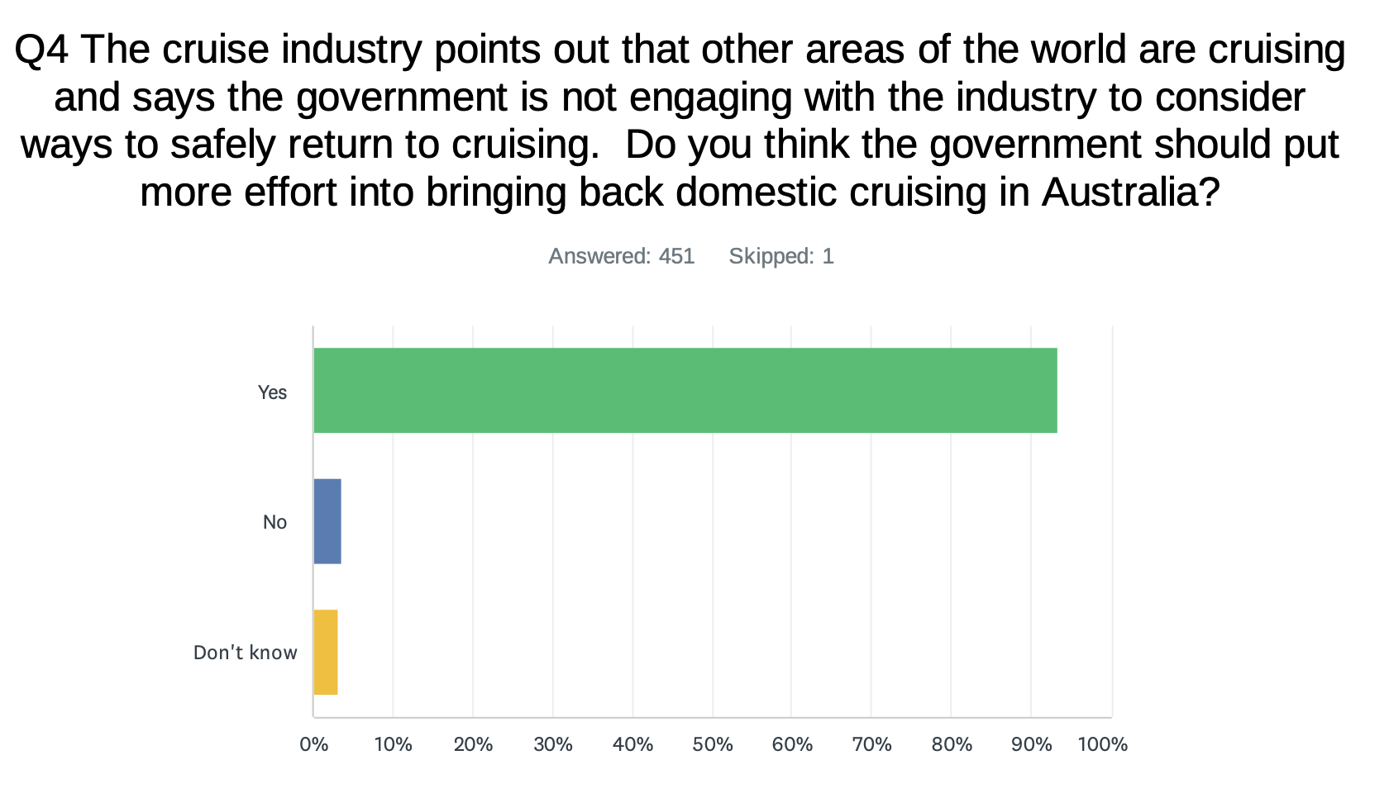The width and height of the screenshot is (1389, 798).
Task: Click the blue No bar
Action: click(327, 521)
